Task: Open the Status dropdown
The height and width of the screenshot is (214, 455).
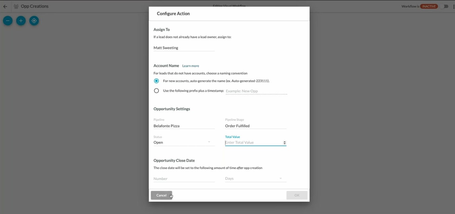Action: tap(184, 142)
